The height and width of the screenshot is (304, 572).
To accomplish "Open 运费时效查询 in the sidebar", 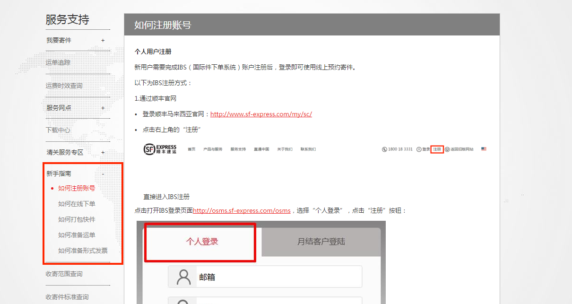I will pos(64,86).
